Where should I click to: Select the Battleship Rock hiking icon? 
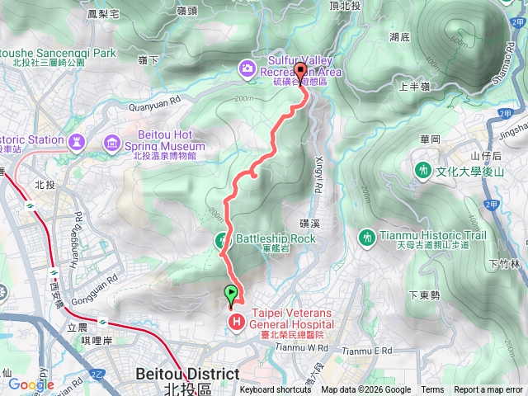tap(223, 240)
